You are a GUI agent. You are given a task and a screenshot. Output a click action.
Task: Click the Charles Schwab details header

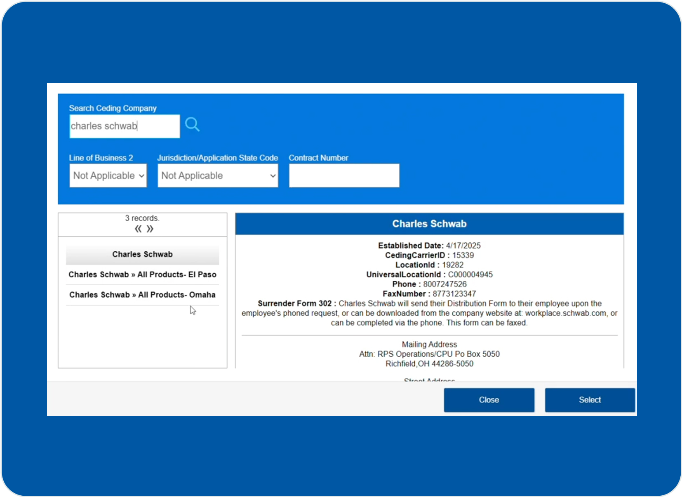click(x=429, y=224)
